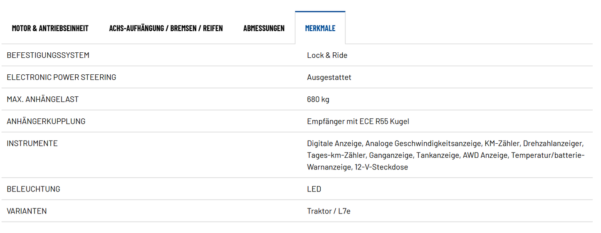The image size is (601, 233).
Task: Click the Instrumente row label
Action: 32,143
